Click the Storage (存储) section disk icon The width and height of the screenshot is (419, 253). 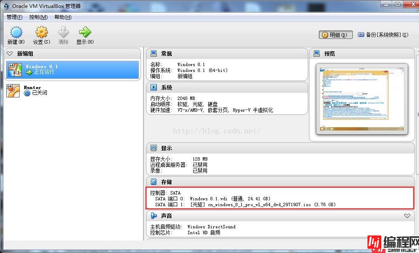154,182
